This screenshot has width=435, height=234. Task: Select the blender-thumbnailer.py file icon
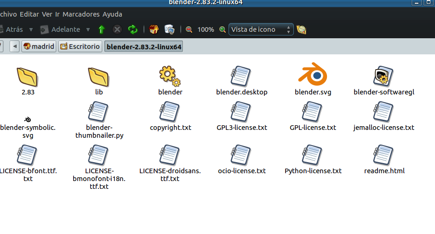click(98, 112)
